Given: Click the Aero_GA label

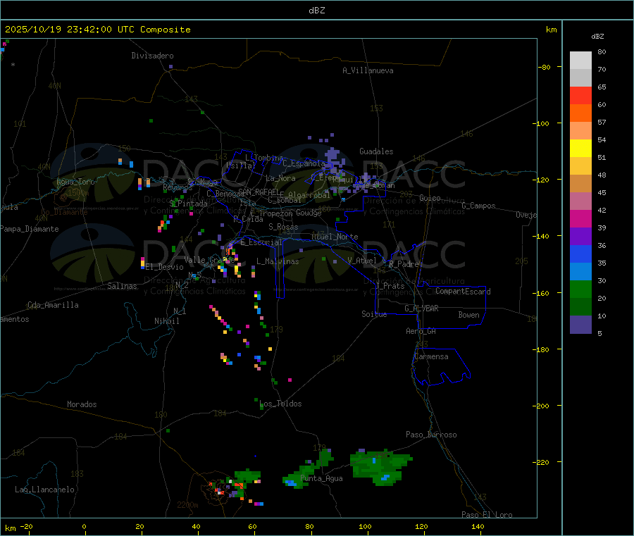Looking at the screenshot, I should (x=421, y=331).
